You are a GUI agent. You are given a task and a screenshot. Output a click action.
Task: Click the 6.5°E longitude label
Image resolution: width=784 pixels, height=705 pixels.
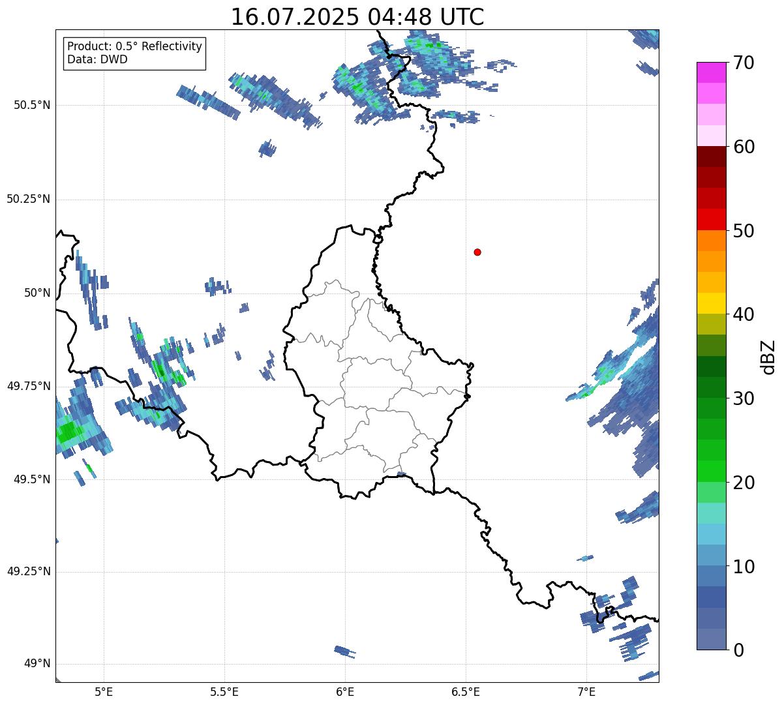point(466,691)
